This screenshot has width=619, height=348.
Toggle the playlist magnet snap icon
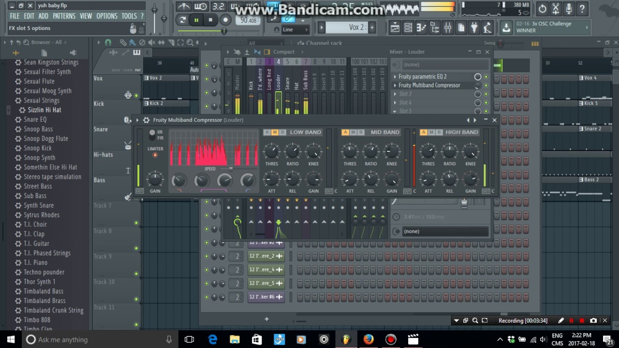coord(108,43)
